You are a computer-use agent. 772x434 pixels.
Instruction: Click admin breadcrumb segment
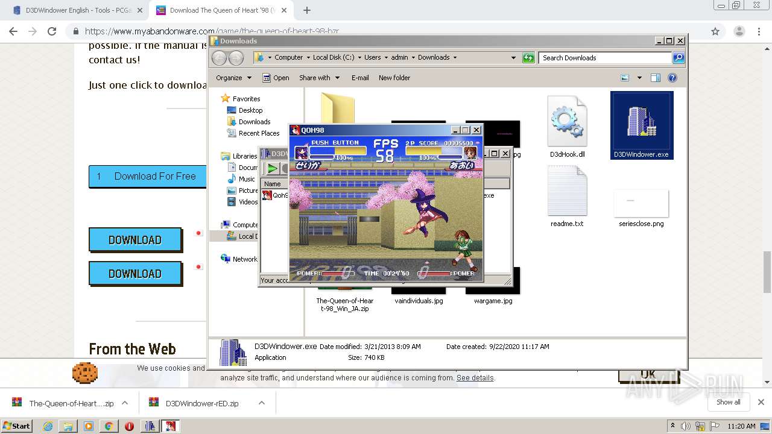click(x=399, y=57)
